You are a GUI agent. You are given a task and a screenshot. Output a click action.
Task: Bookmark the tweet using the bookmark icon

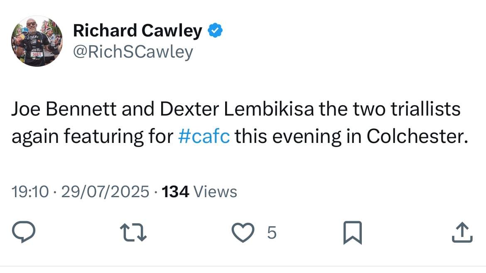pyautogui.click(x=353, y=233)
